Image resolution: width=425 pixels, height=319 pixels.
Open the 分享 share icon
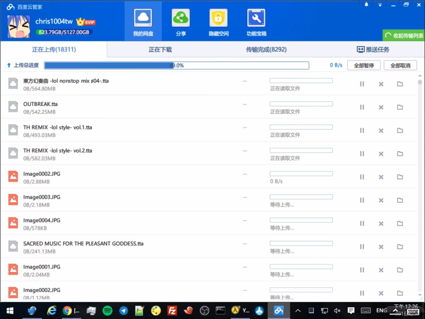(181, 18)
